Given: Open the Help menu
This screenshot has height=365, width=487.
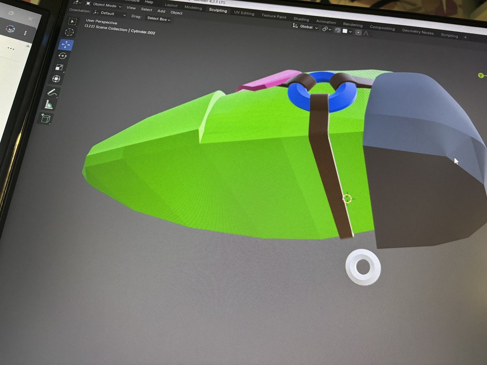Looking at the screenshot, I should (x=149, y=2).
